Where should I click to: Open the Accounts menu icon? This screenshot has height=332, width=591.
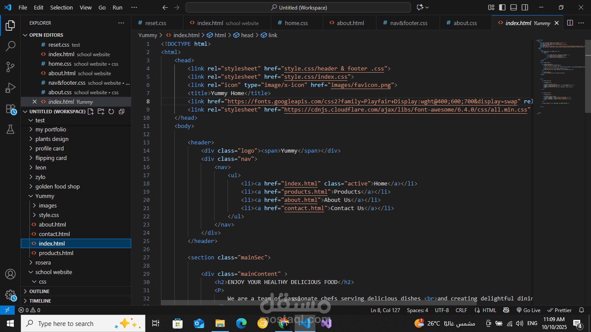(10, 274)
